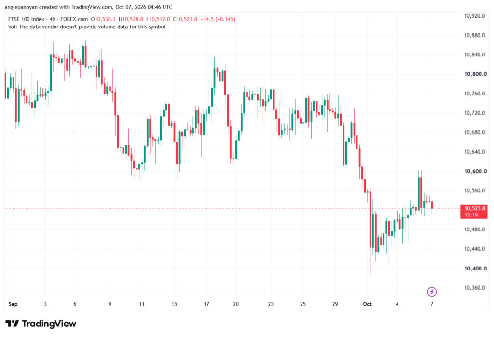The width and height of the screenshot is (494, 337).
Task: Click the 10,840.0 price axis label
Action: 475,55
